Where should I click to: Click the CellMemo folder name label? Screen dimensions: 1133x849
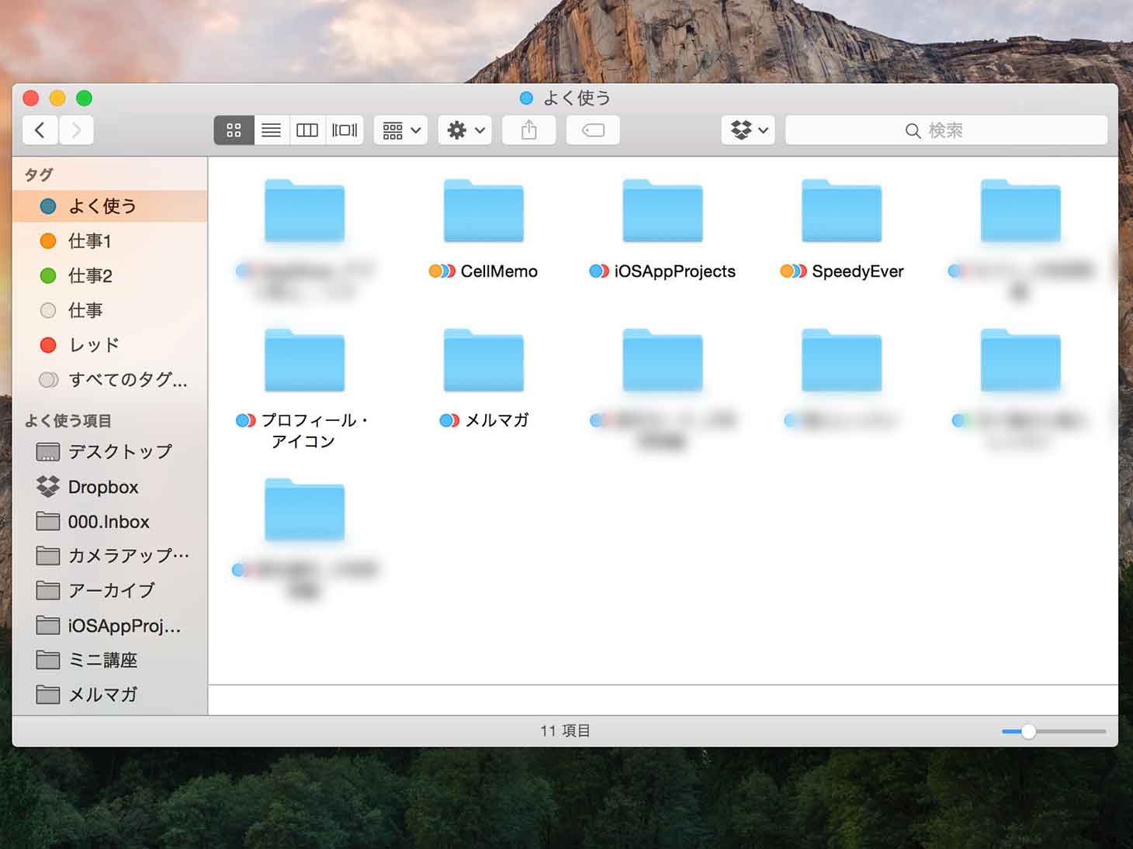(x=499, y=271)
